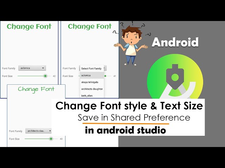Click the 'Change Font style & Text Size' headline
Image resolution: width=225 pixels, height=168 pixels.
[129, 106]
